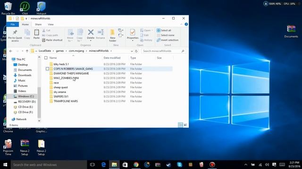The width and height of the screenshot is (302, 169).
Task: Switch to details view button
Action: [x=180, y=125]
